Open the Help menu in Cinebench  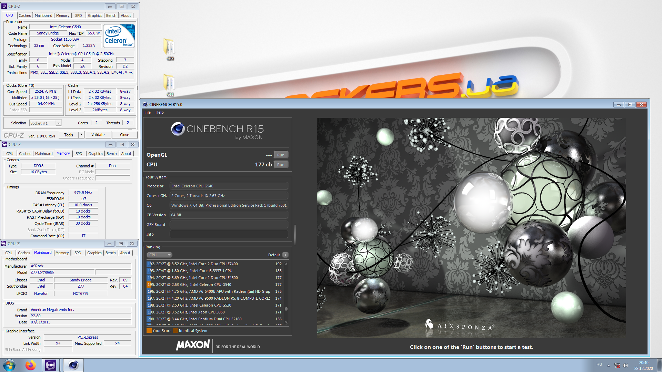pos(159,112)
